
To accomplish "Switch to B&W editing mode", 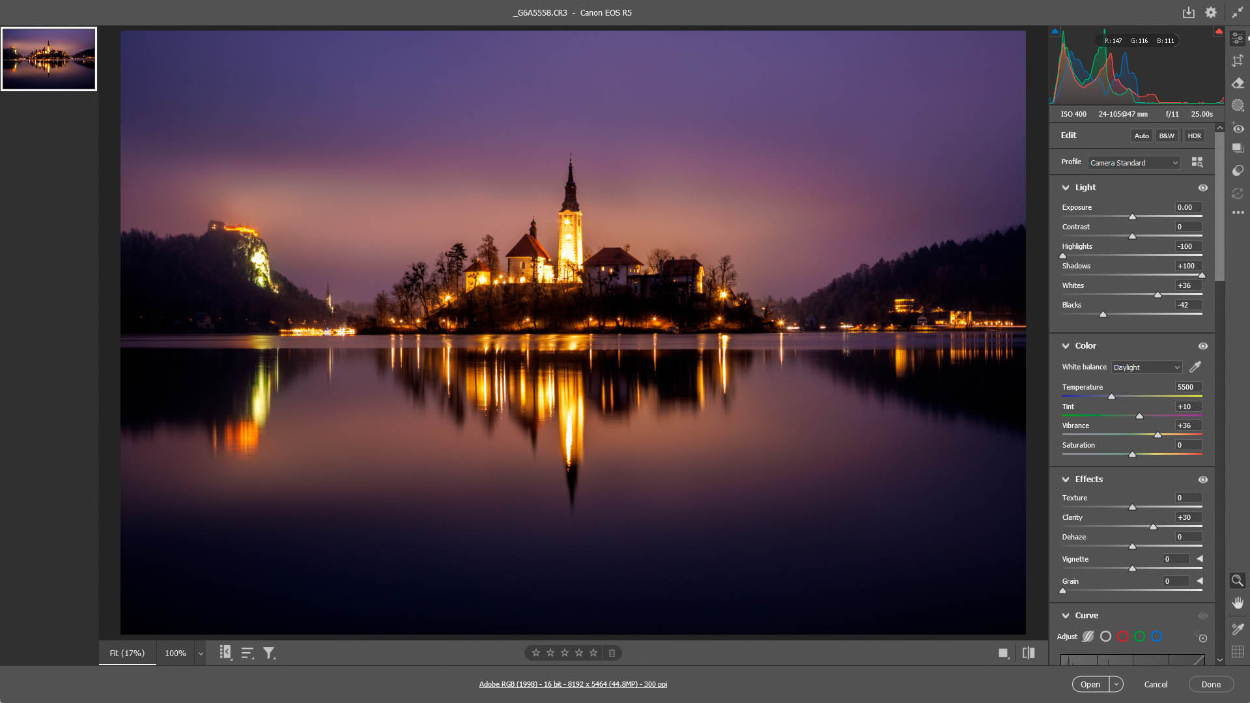I will pos(1167,136).
